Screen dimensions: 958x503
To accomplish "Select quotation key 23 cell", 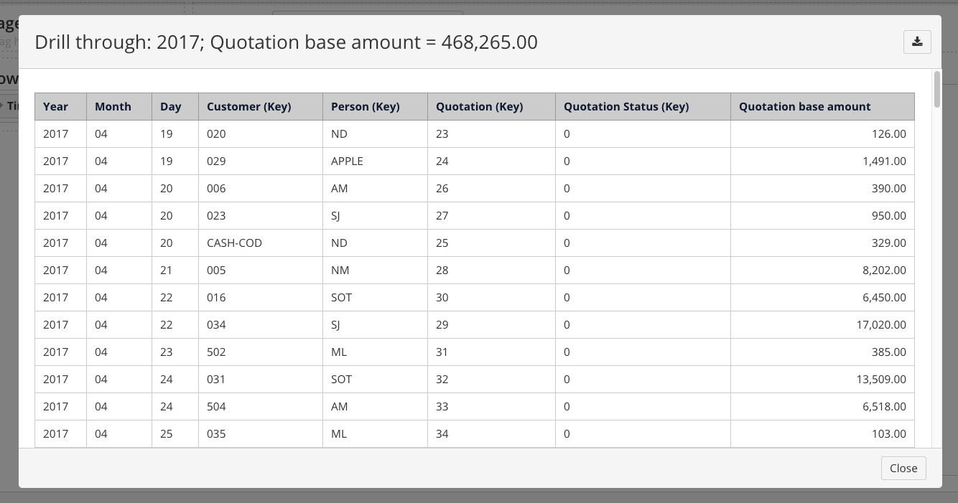I will [442, 133].
